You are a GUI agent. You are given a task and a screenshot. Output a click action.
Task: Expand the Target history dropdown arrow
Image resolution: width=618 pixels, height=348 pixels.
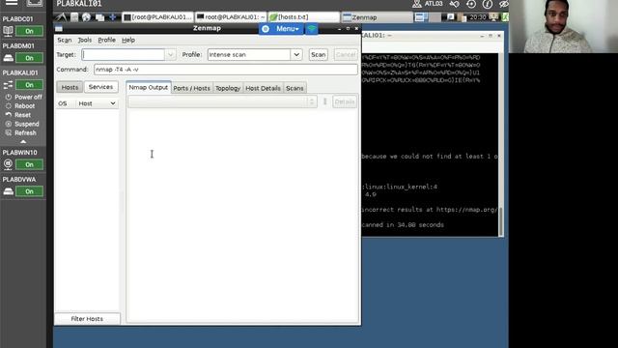(x=170, y=54)
